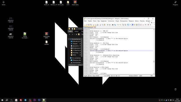Open taskbar search magnifier
Screen dimensions: 181x102
pyautogui.click(x=7, y=100)
